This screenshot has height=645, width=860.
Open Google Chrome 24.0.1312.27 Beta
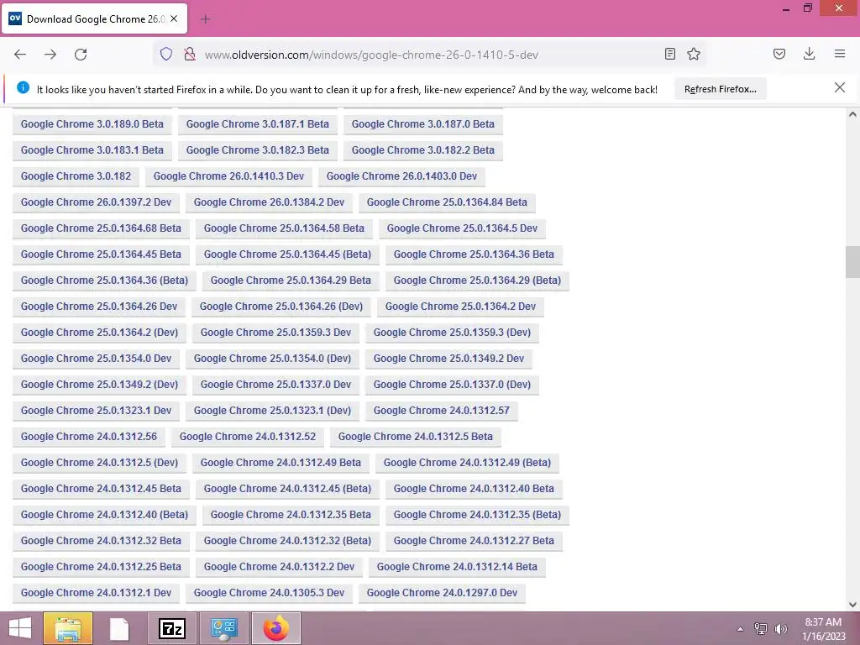click(x=474, y=541)
